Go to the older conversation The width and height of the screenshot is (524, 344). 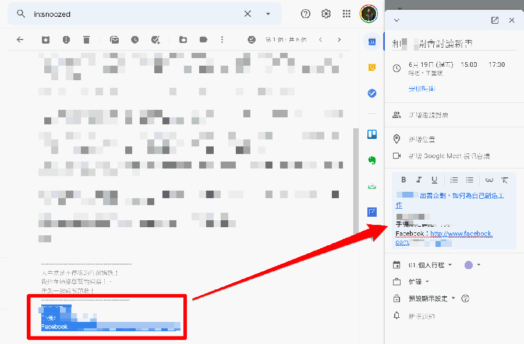pyautogui.click(x=339, y=40)
